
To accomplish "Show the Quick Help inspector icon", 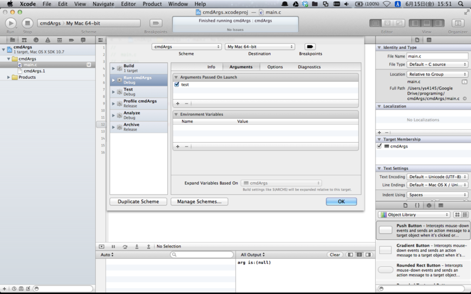I will [x=429, y=40].
